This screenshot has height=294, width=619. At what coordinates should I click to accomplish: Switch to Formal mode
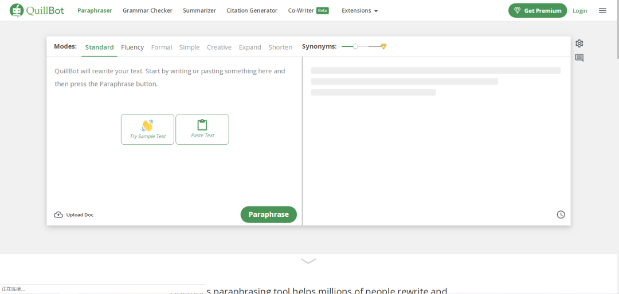162,47
